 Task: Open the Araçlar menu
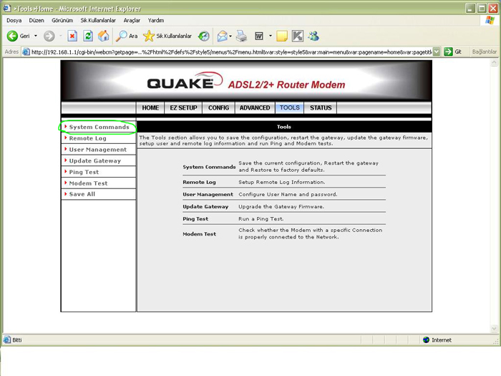coord(132,21)
